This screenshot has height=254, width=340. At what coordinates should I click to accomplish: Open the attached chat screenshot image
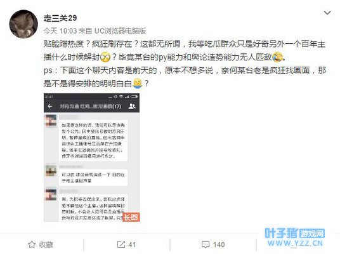coord(91,157)
